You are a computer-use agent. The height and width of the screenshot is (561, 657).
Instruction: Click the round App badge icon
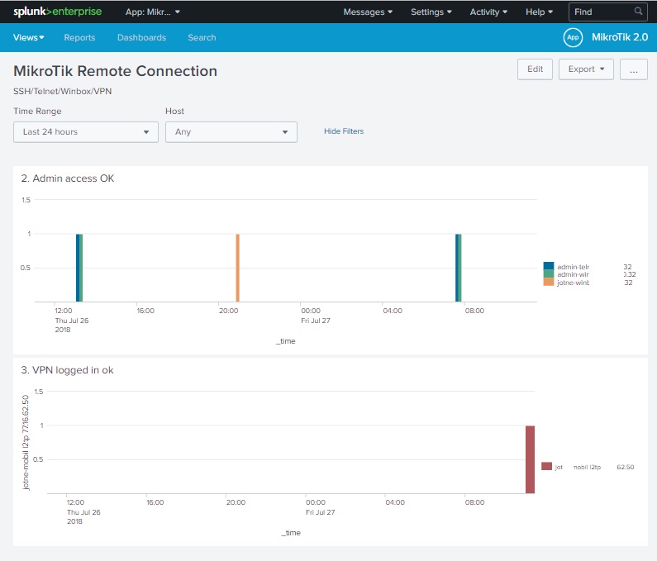click(x=573, y=37)
